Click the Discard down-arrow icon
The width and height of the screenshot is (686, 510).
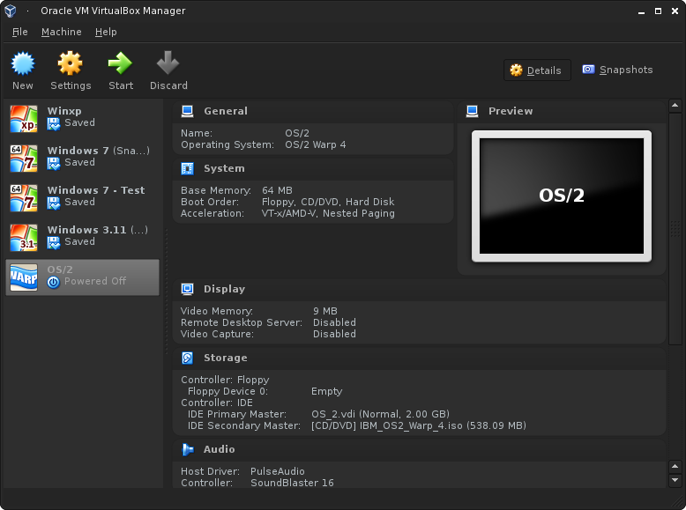(x=168, y=63)
